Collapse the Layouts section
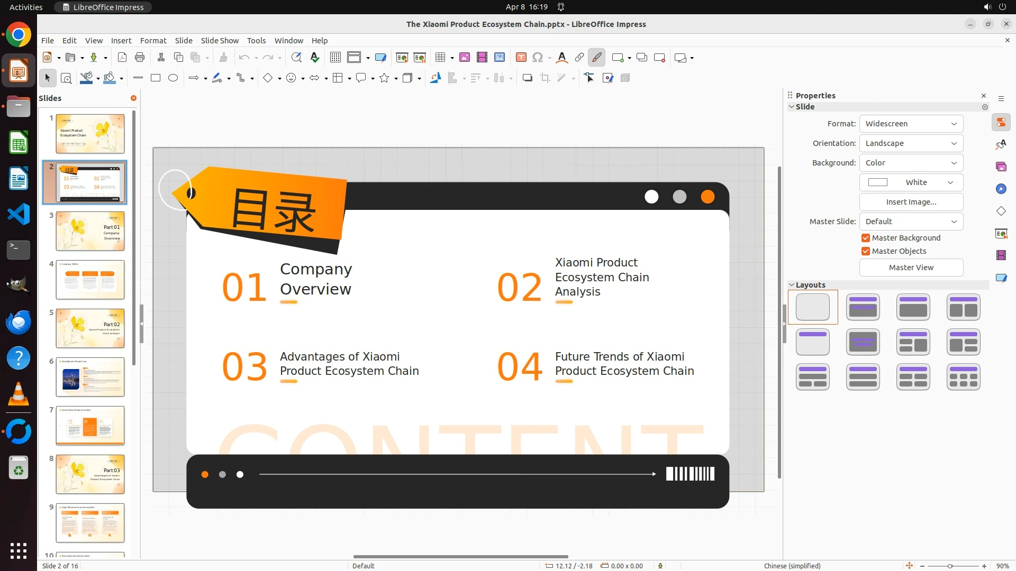This screenshot has height=571, width=1016. [792, 285]
